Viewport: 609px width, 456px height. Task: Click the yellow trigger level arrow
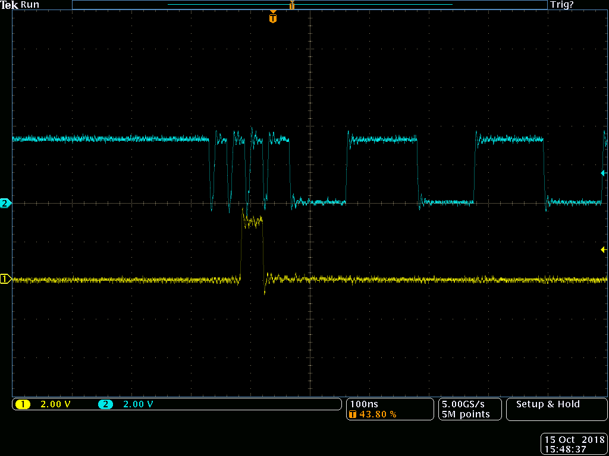[603, 250]
